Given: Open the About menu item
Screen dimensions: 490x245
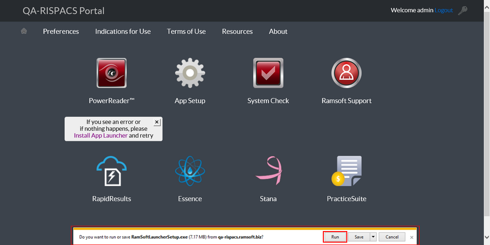Looking at the screenshot, I should tap(278, 32).
